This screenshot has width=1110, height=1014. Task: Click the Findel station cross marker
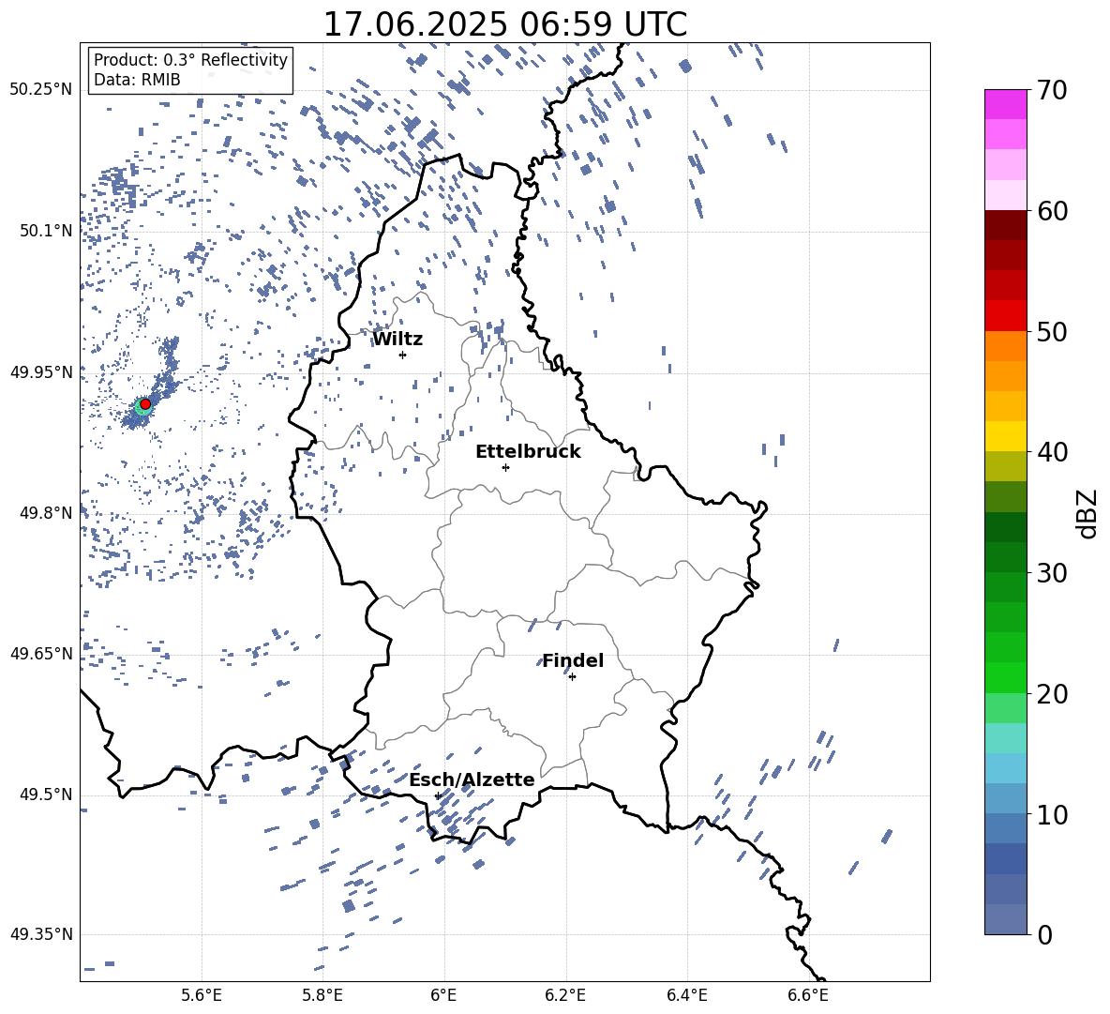(572, 677)
